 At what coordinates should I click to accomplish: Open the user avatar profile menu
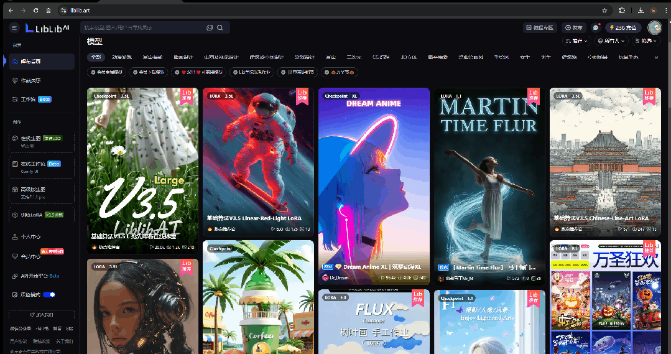654,27
